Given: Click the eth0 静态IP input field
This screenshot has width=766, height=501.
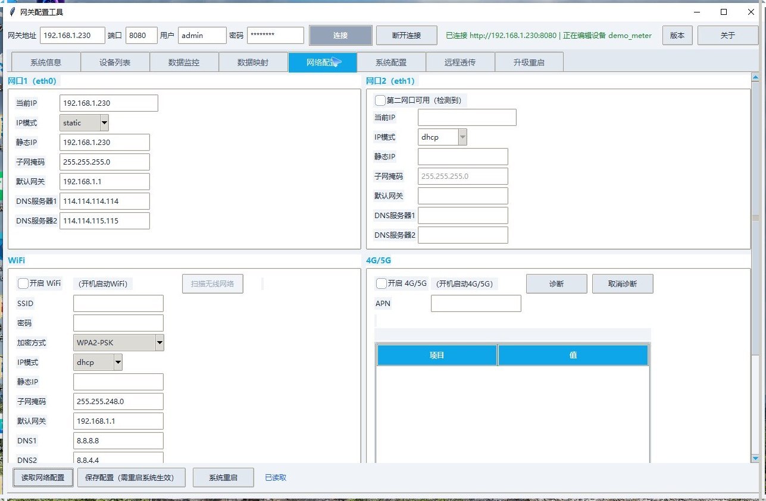Looking at the screenshot, I should 105,143.
